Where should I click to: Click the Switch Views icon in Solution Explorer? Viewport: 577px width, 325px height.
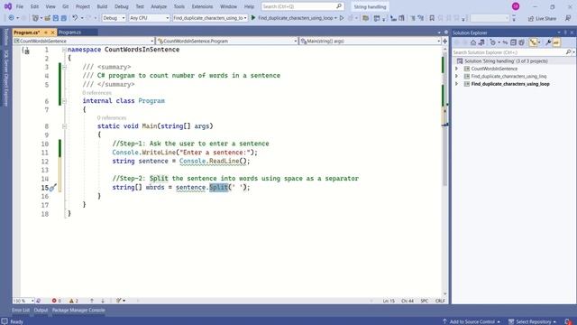pyautogui.click(x=481, y=42)
